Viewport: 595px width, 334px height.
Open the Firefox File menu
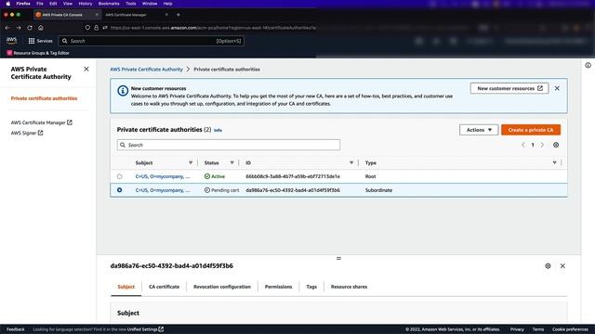coord(39,4)
